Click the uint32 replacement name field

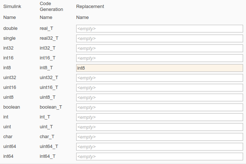click(159, 78)
